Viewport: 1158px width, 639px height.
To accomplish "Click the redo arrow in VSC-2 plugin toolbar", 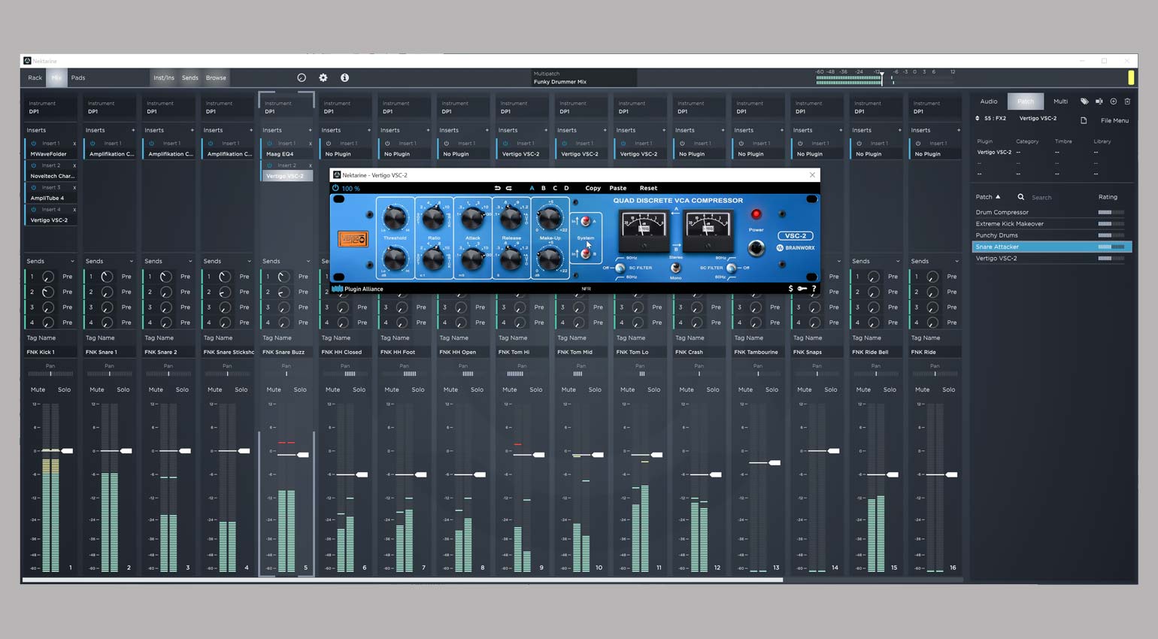I will pyautogui.click(x=509, y=188).
